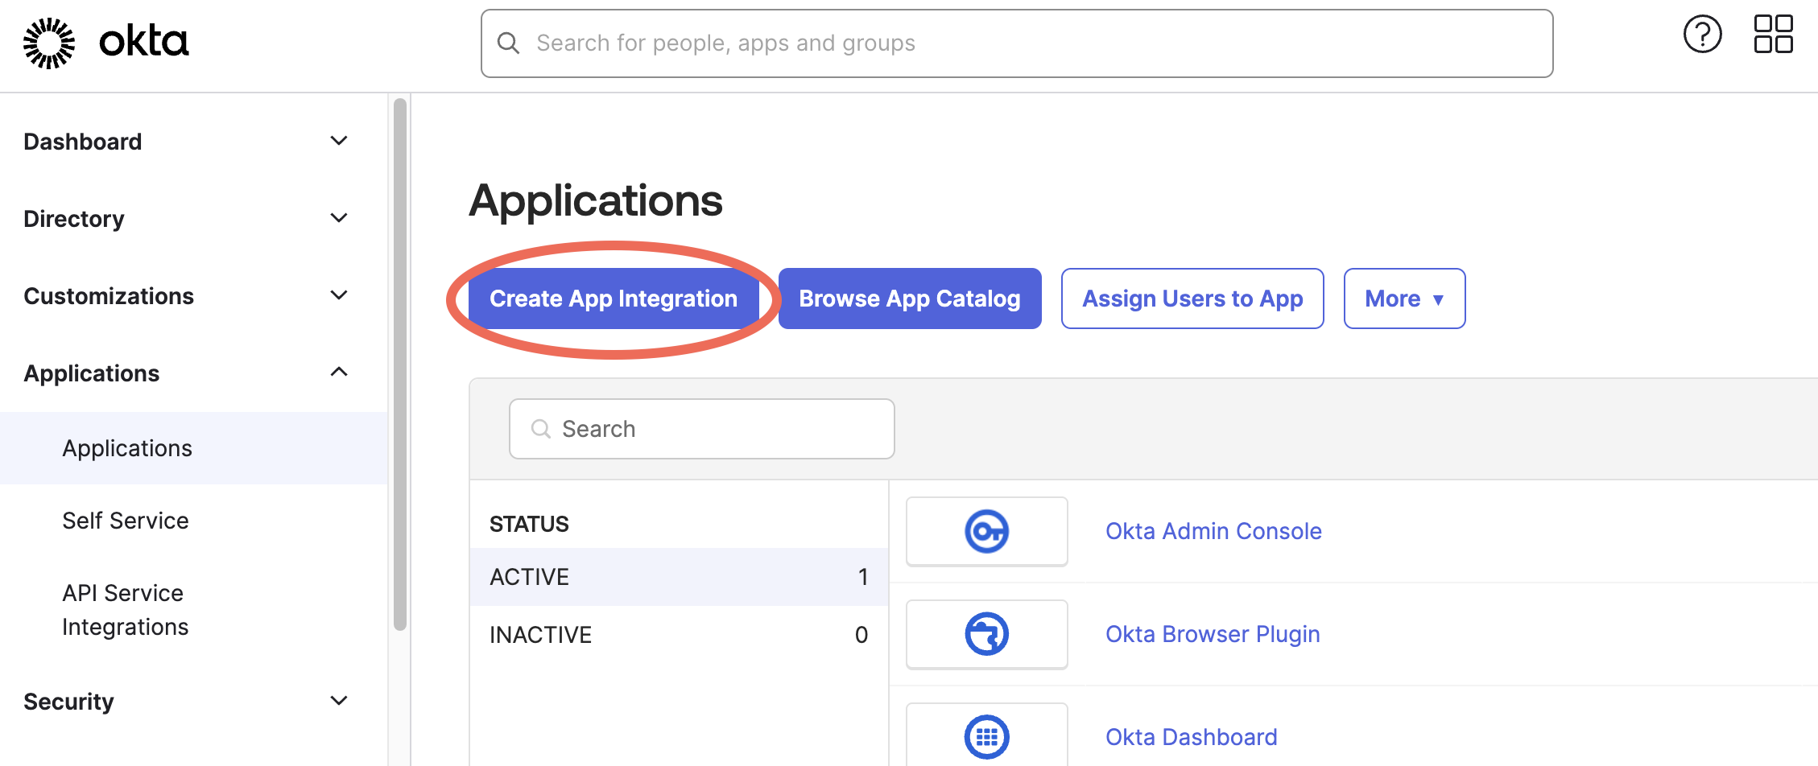Expand the Security section chevron
The width and height of the screenshot is (1818, 766).
339,701
